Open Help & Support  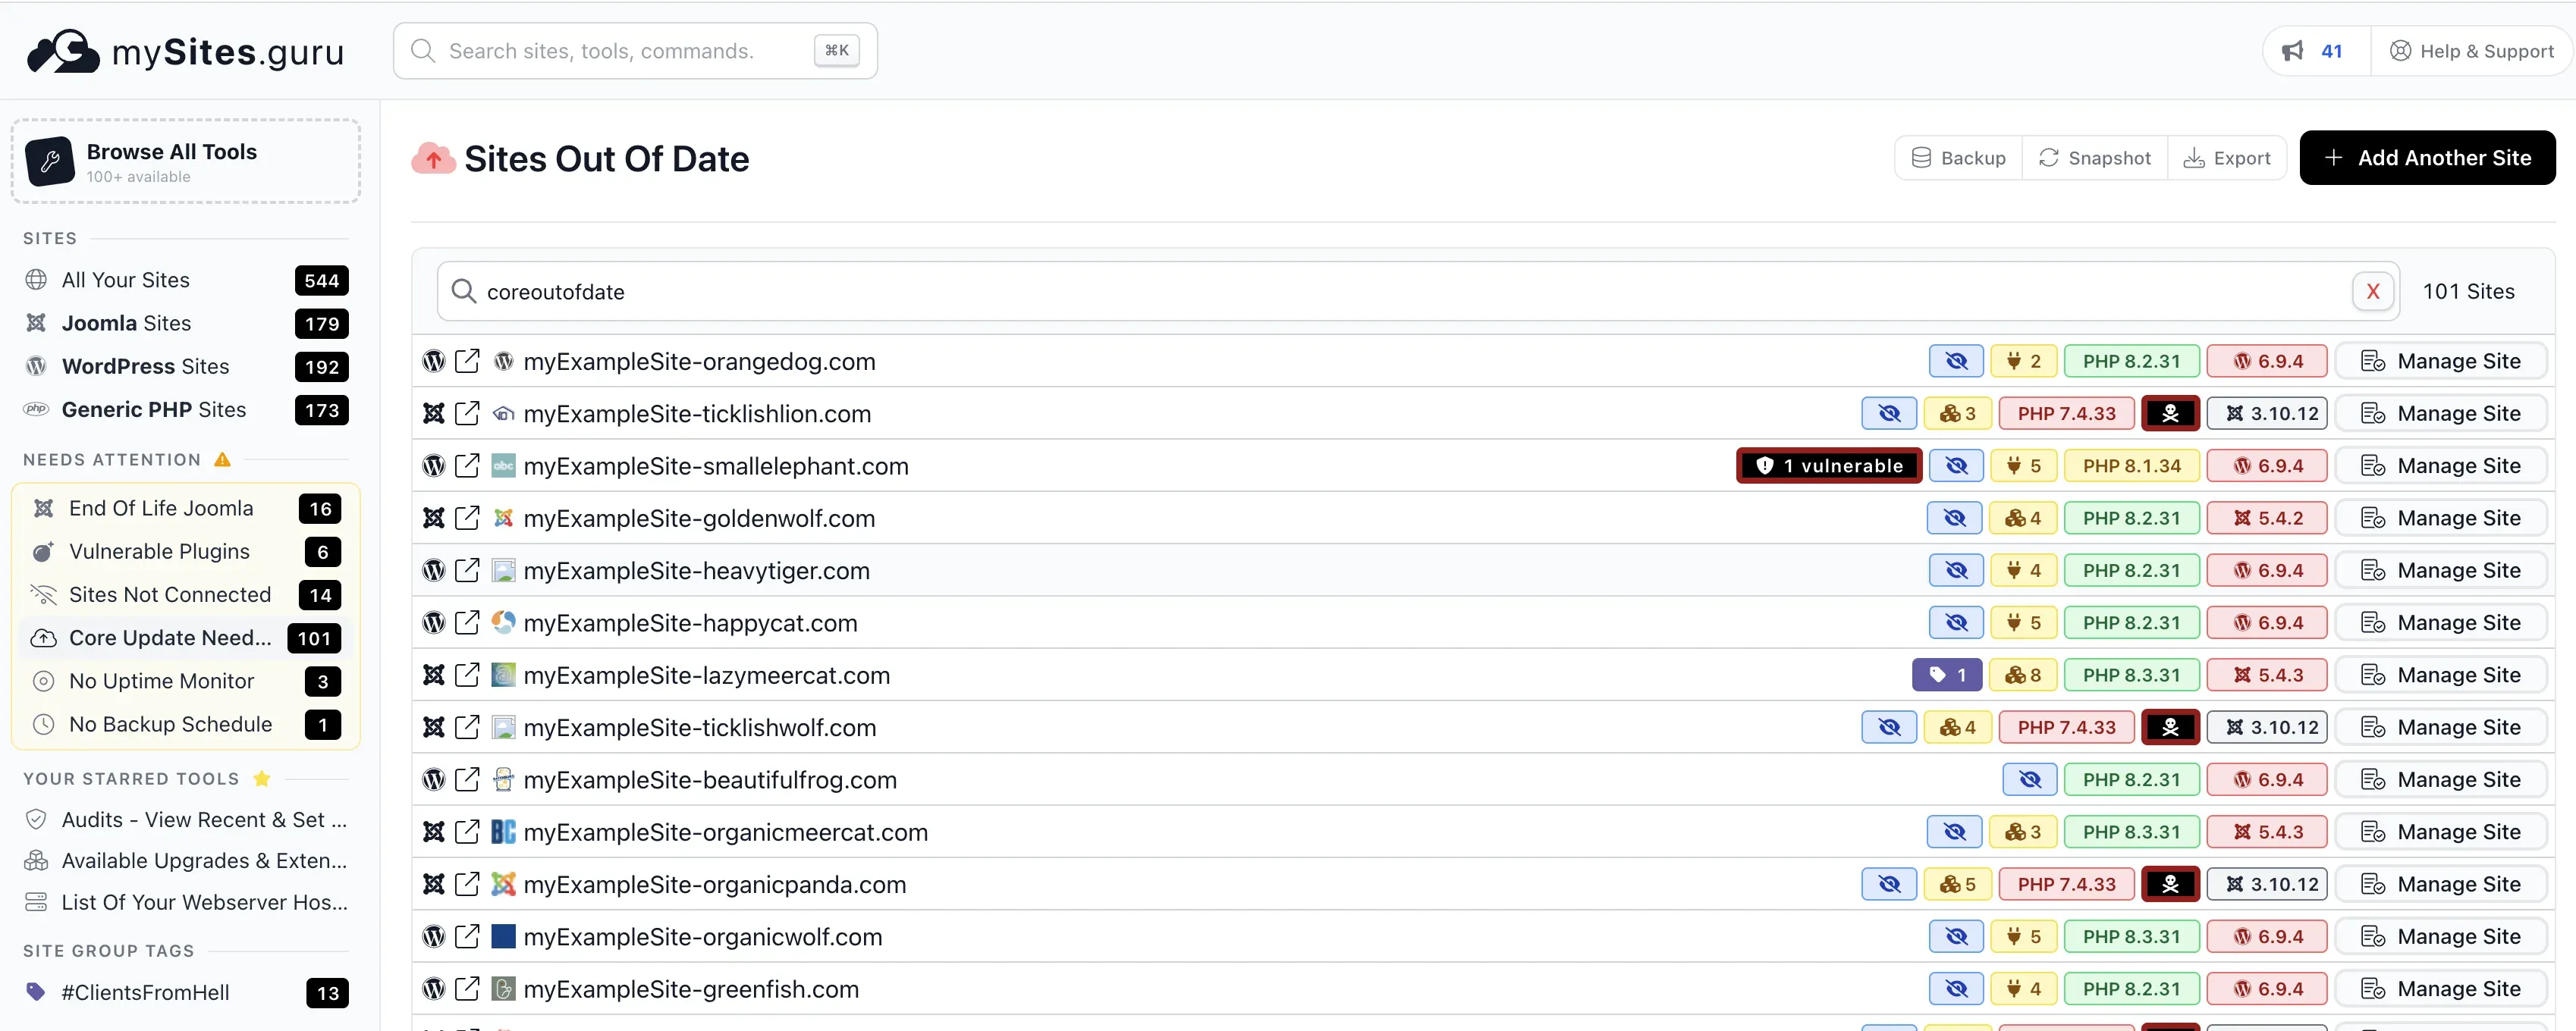(2471, 51)
